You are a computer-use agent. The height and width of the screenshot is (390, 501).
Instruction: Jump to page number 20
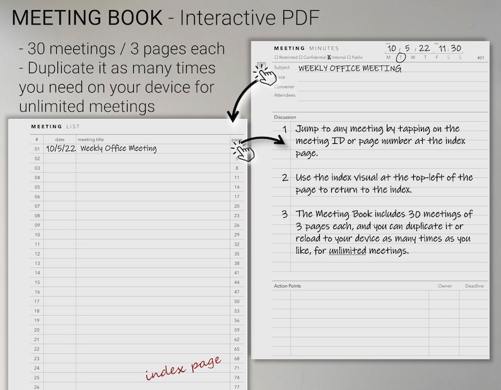coord(237,206)
